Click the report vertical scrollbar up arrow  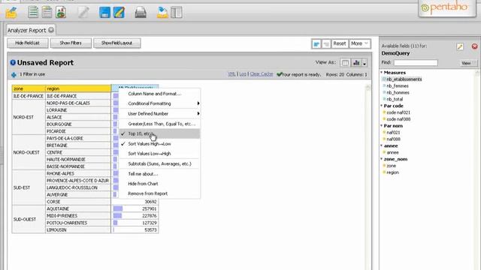[x=368, y=88]
